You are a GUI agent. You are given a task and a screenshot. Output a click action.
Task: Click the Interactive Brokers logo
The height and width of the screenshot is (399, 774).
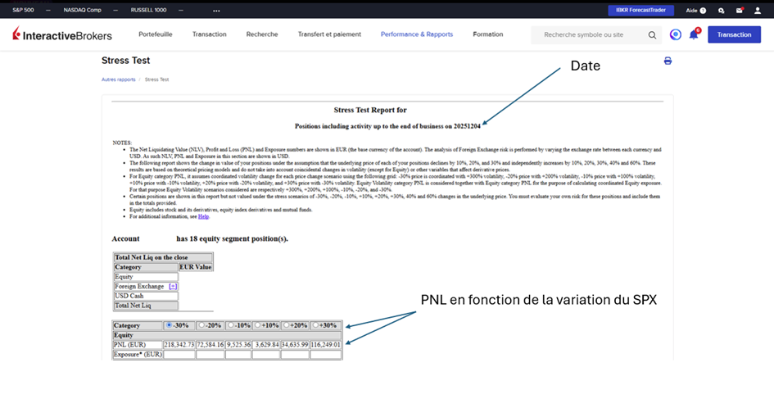62,34
